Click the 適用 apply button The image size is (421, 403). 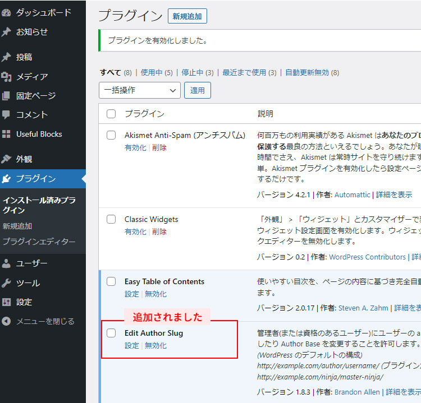coord(198,90)
